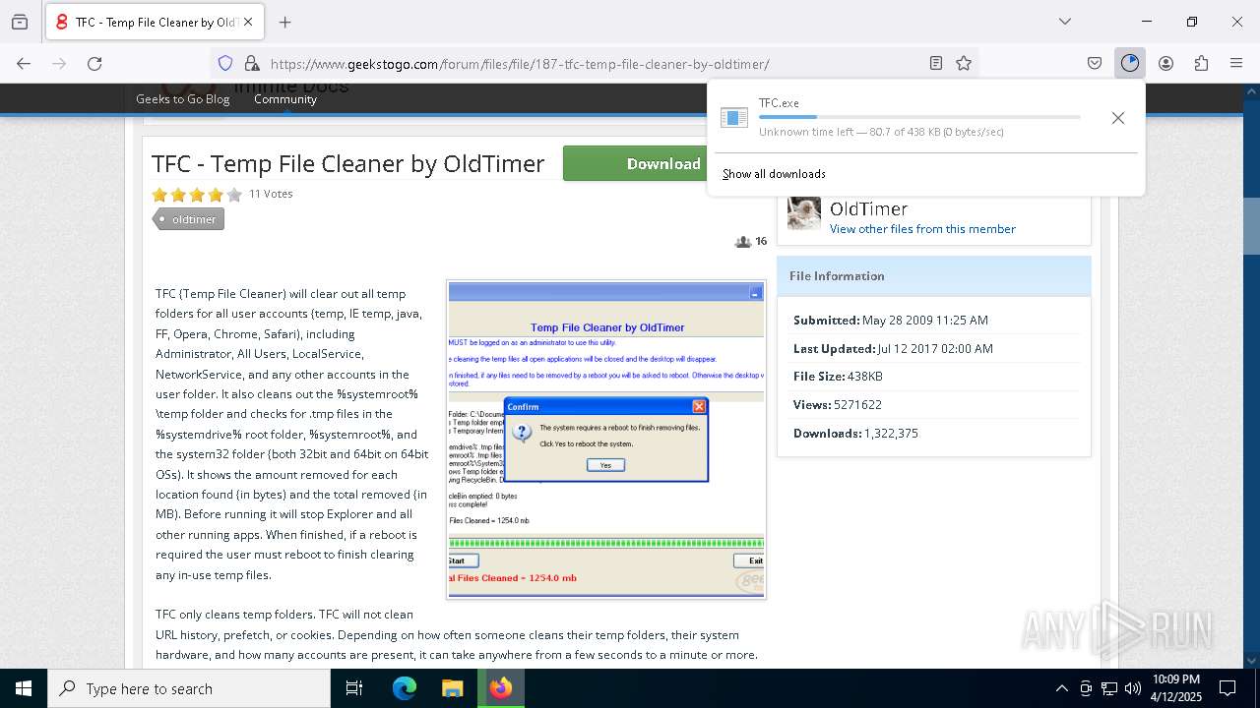Go back to previous page
1260x708 pixels.
[x=24, y=63]
